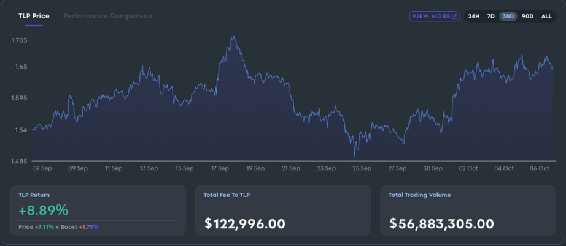Open the Performance Comparison tab
The image size is (566, 246).
107,16
